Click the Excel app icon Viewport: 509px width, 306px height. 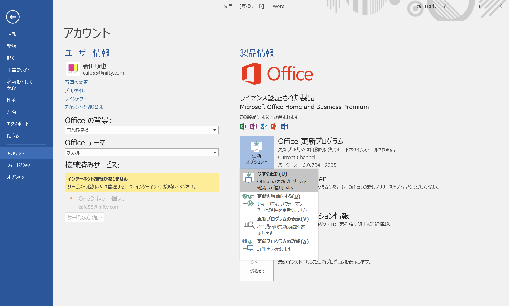coord(243,126)
